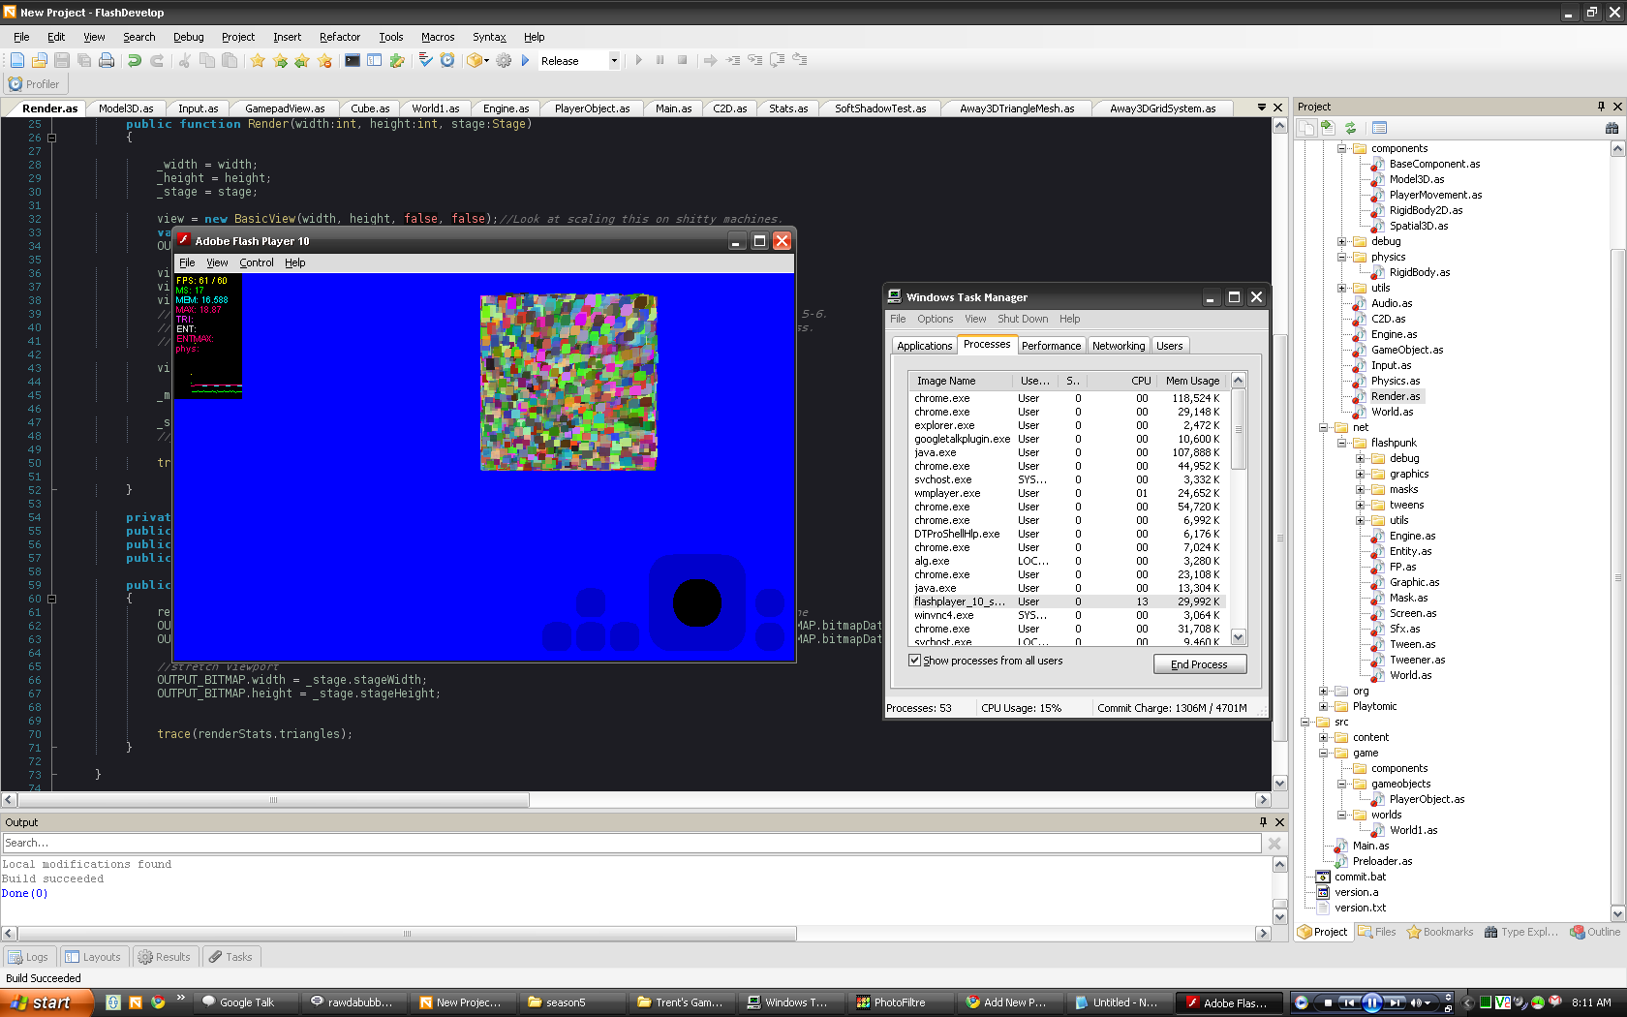This screenshot has width=1627, height=1017.
Task: Pin the Output panel
Action: click(1262, 821)
